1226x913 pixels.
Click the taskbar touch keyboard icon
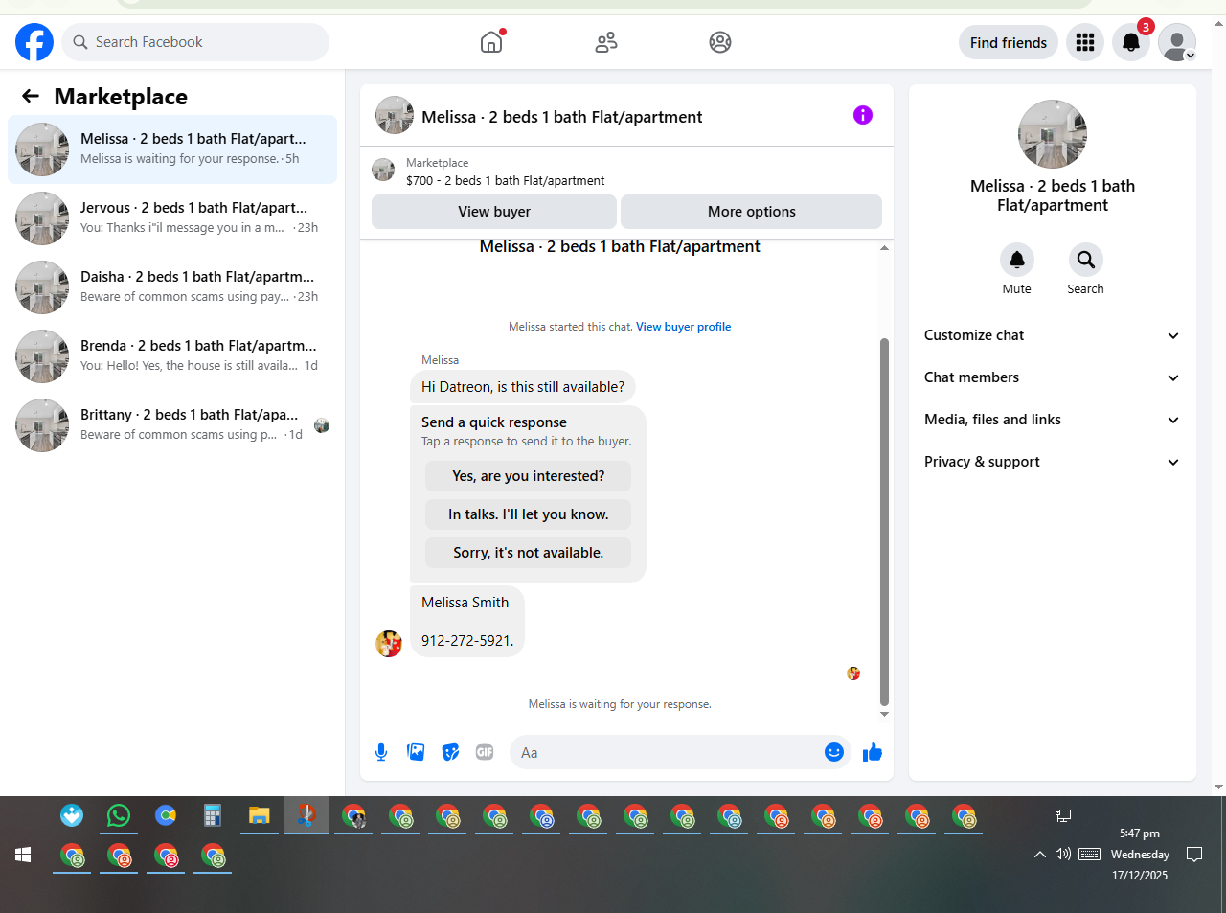1089,854
